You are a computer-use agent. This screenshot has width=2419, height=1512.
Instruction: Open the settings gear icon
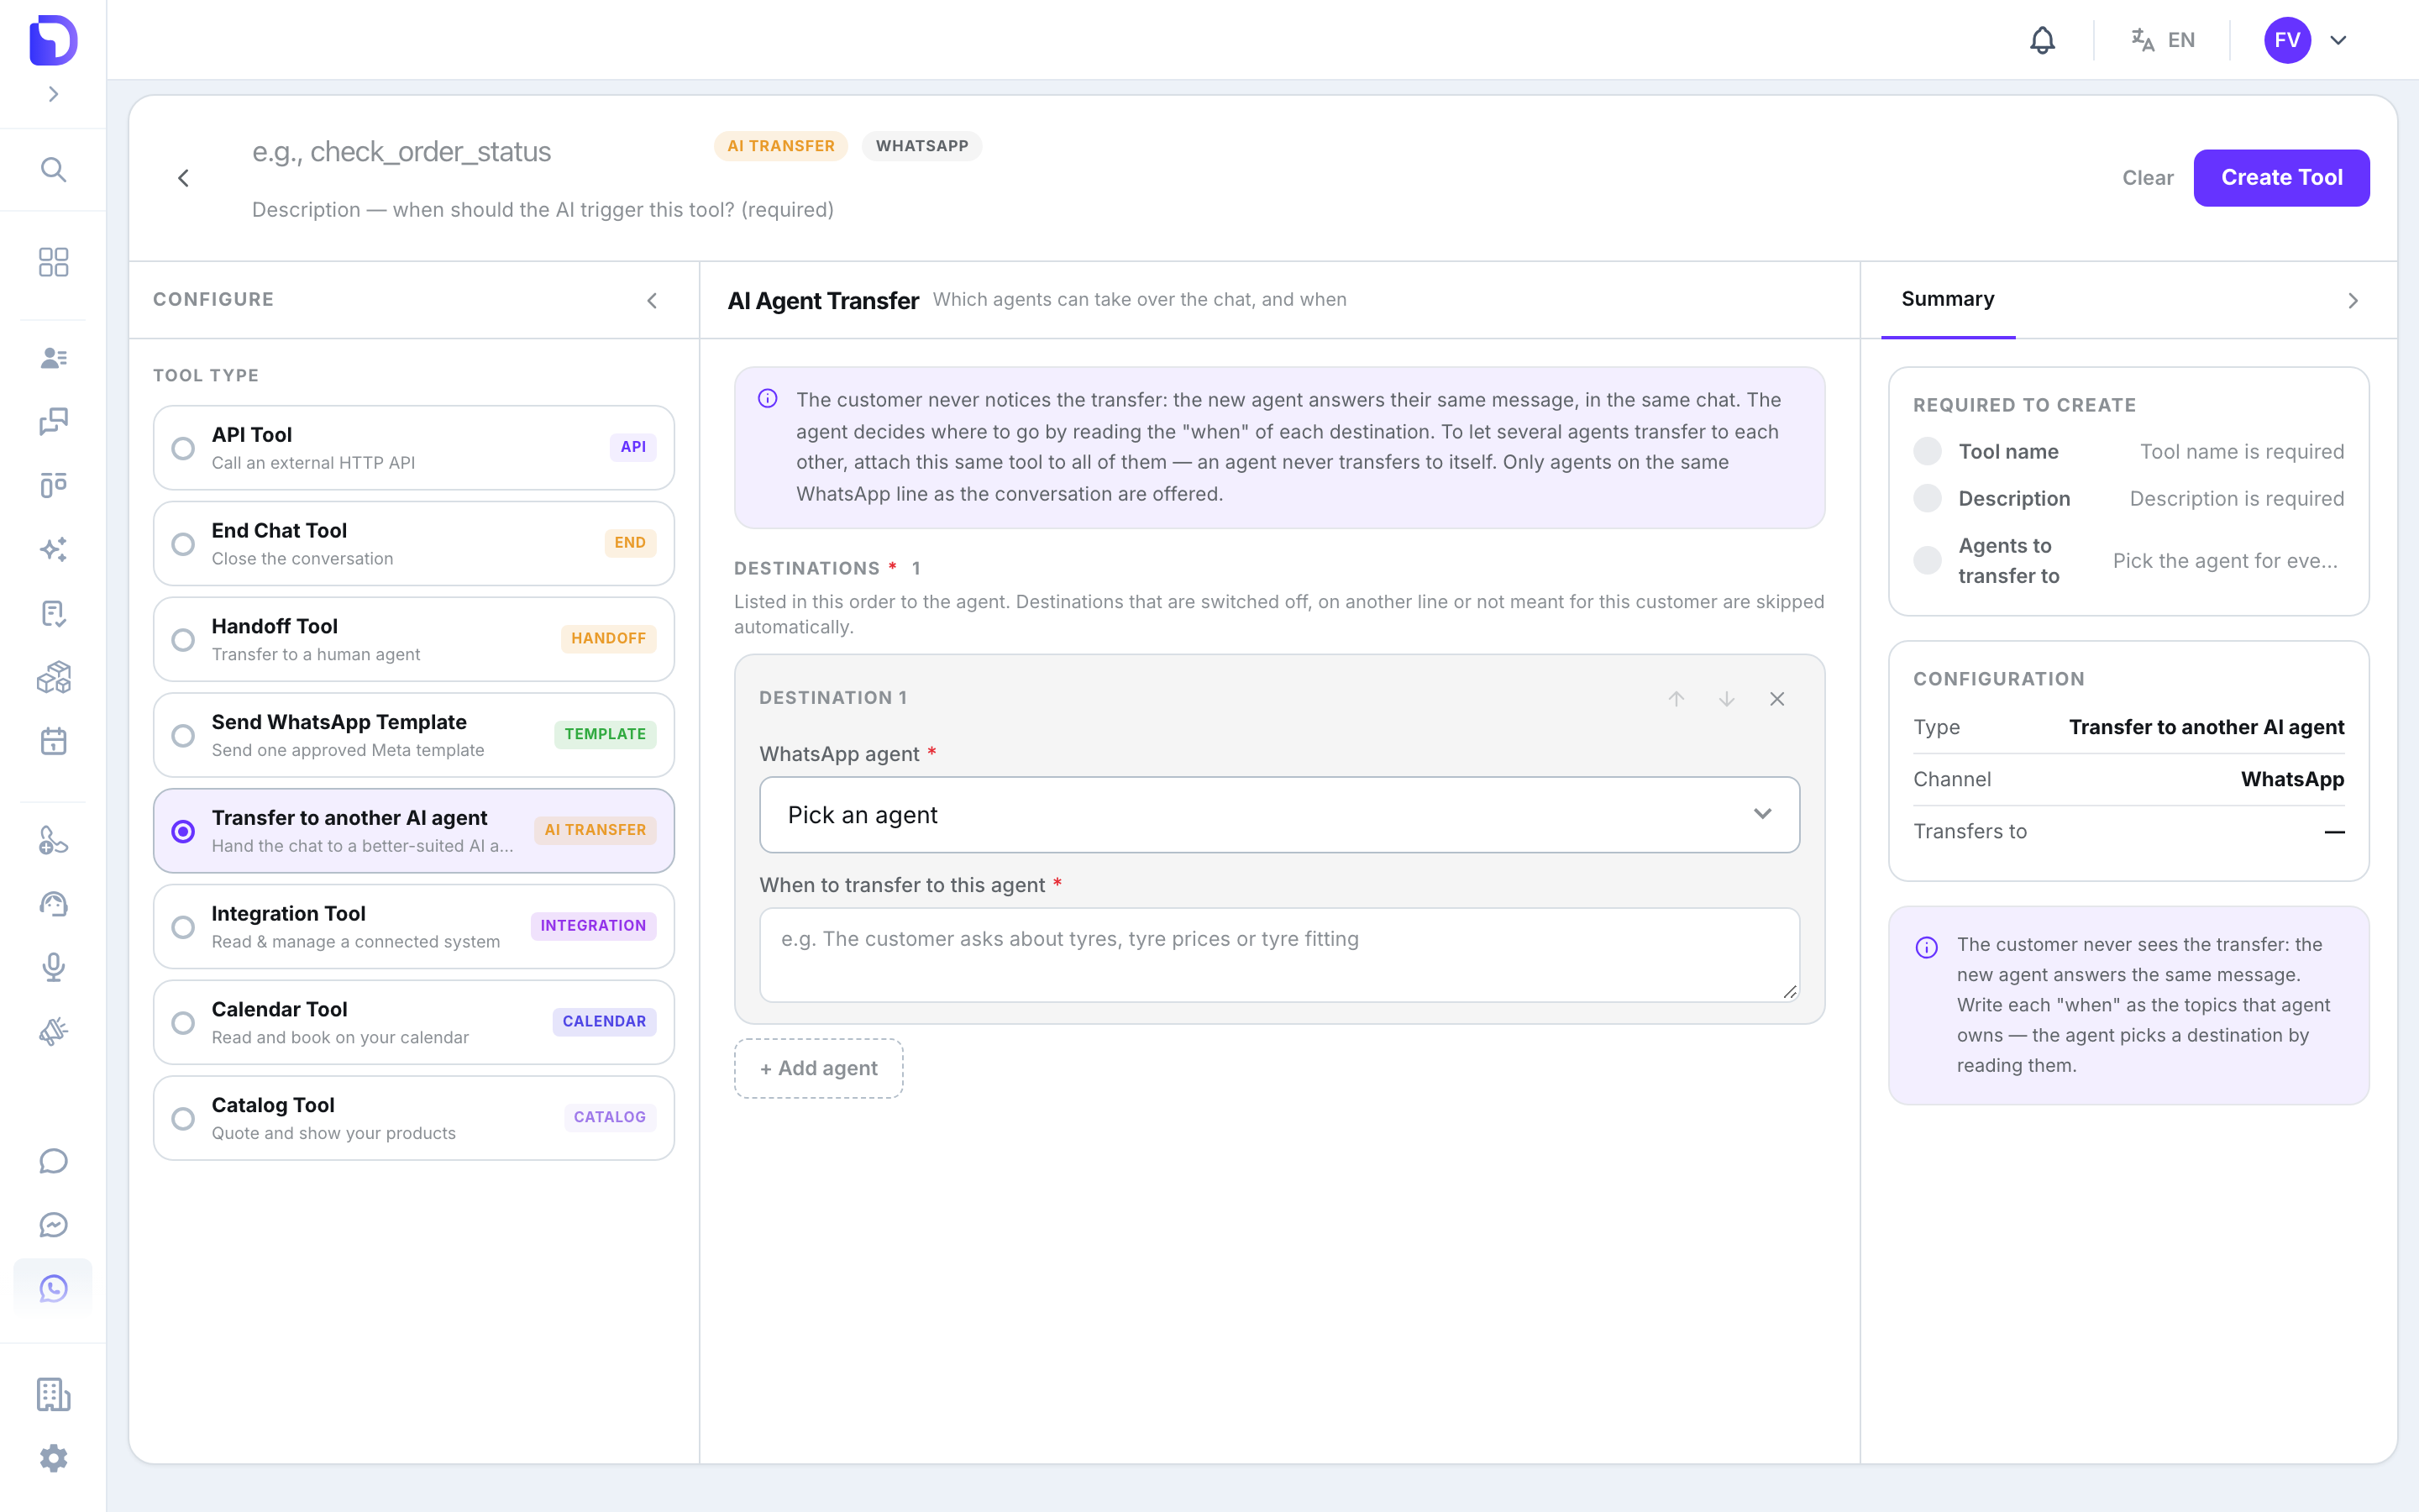tap(54, 1458)
